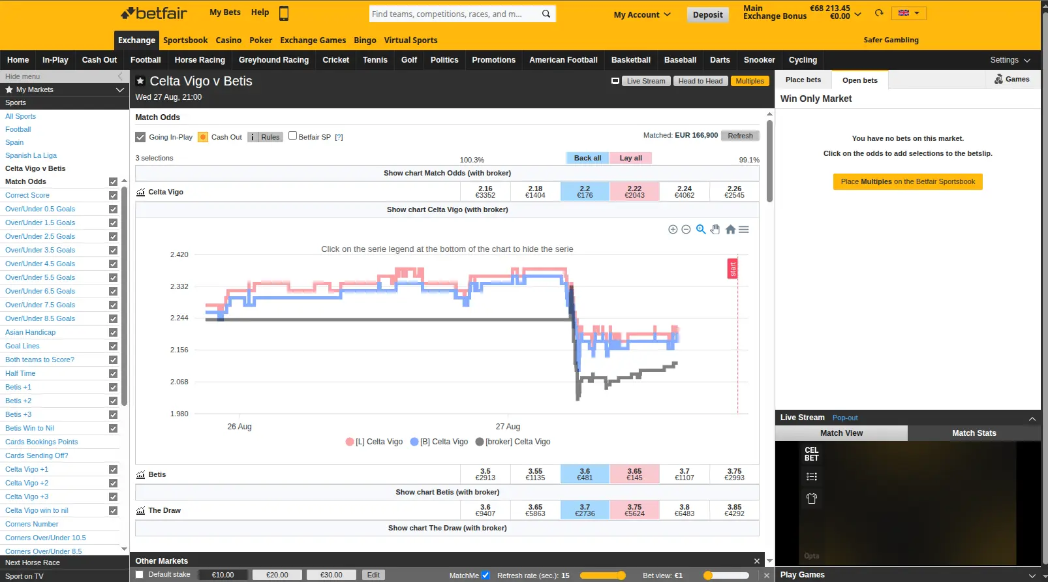Click the chart zoom in plus icon
The image size is (1048, 582).
point(673,230)
